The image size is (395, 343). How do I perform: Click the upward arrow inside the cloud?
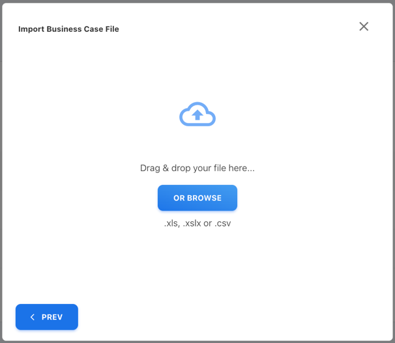click(x=197, y=115)
